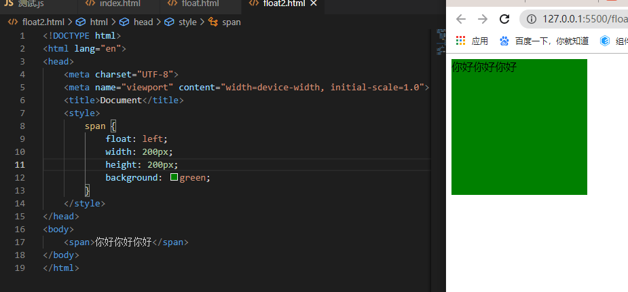The image size is (628, 292).
Task: Close the float2.html editor tab
Action: point(313,3)
